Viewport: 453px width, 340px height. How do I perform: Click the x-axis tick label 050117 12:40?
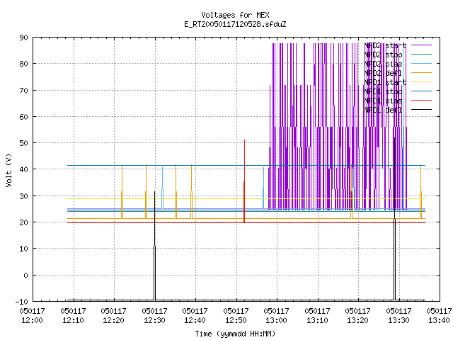click(195, 315)
